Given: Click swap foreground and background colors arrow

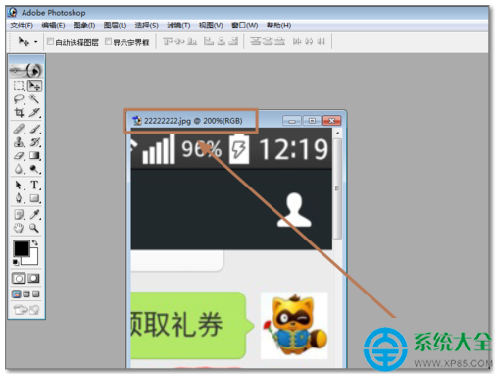Looking at the screenshot, I should click(35, 243).
